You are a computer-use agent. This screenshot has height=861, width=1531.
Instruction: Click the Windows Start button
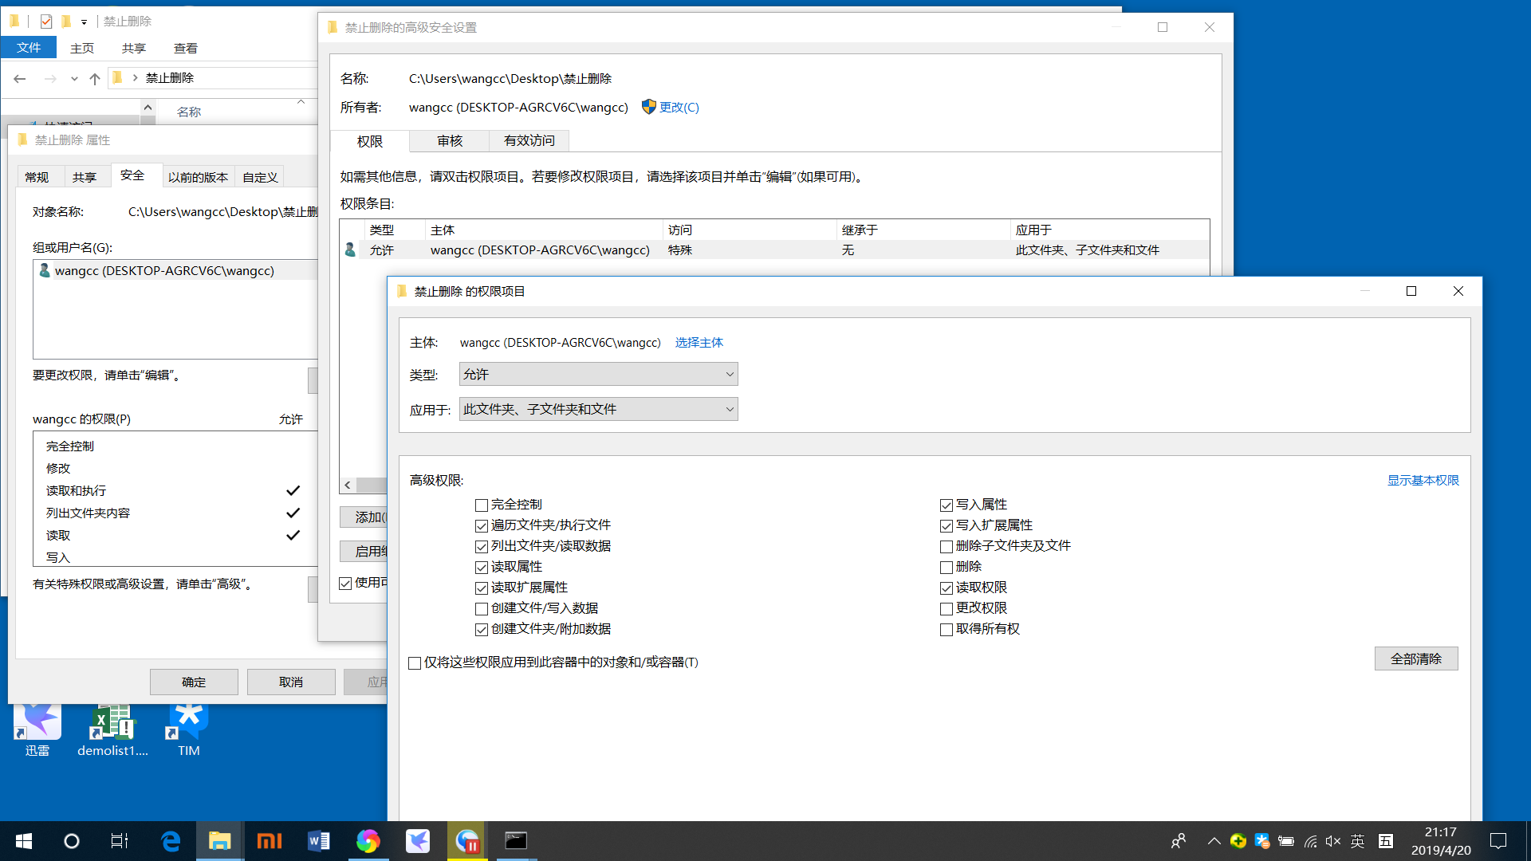point(23,840)
